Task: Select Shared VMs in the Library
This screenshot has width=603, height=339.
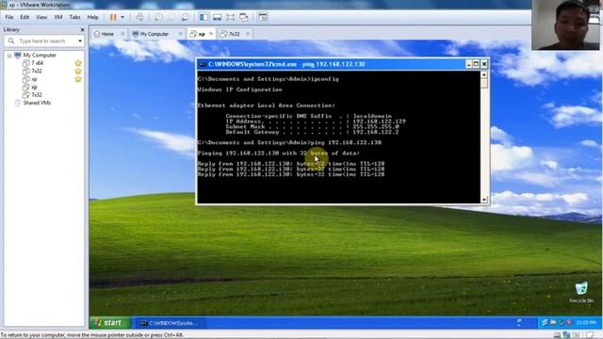Action: [x=37, y=103]
